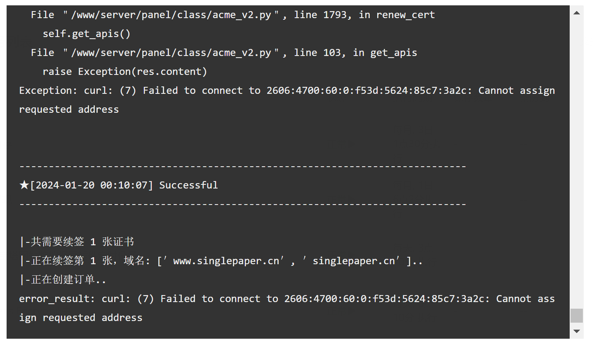Click the www.singlepaper.cn domain text
The image size is (594, 342).
coord(226,261)
